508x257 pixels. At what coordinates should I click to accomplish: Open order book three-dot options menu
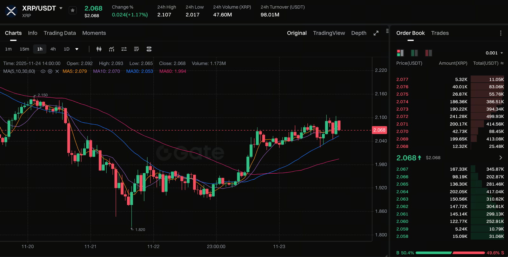point(501,33)
